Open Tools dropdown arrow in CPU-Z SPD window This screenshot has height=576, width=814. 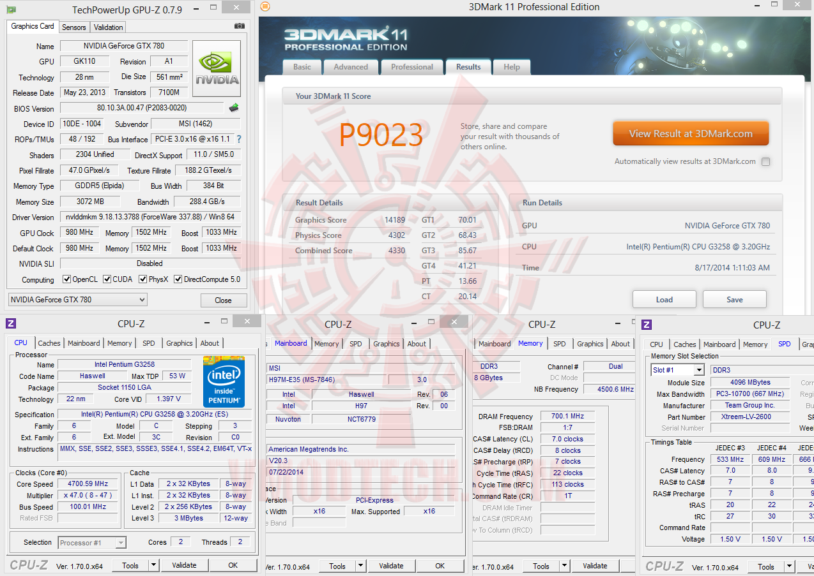(789, 566)
